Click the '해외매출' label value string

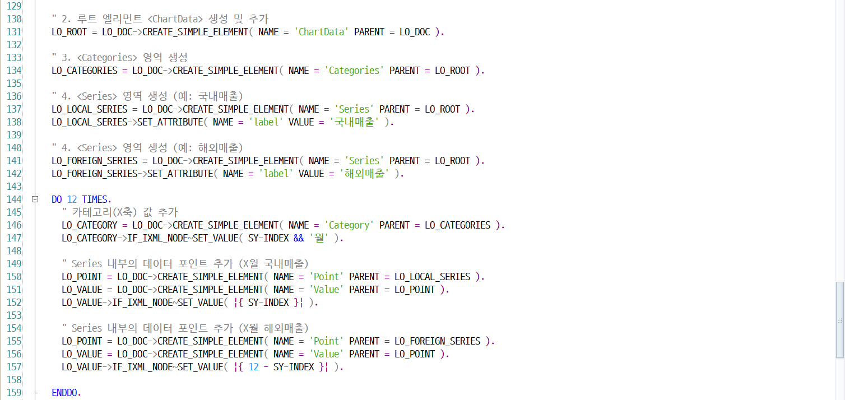(365, 174)
